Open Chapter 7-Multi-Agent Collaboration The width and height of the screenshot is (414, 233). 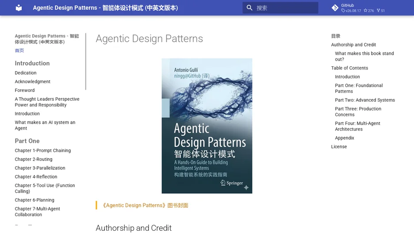[x=37, y=212]
